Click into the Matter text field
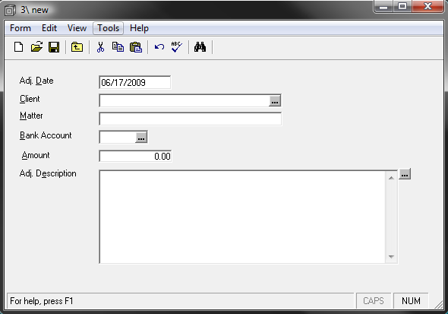This screenshot has width=448, height=314. click(191, 119)
